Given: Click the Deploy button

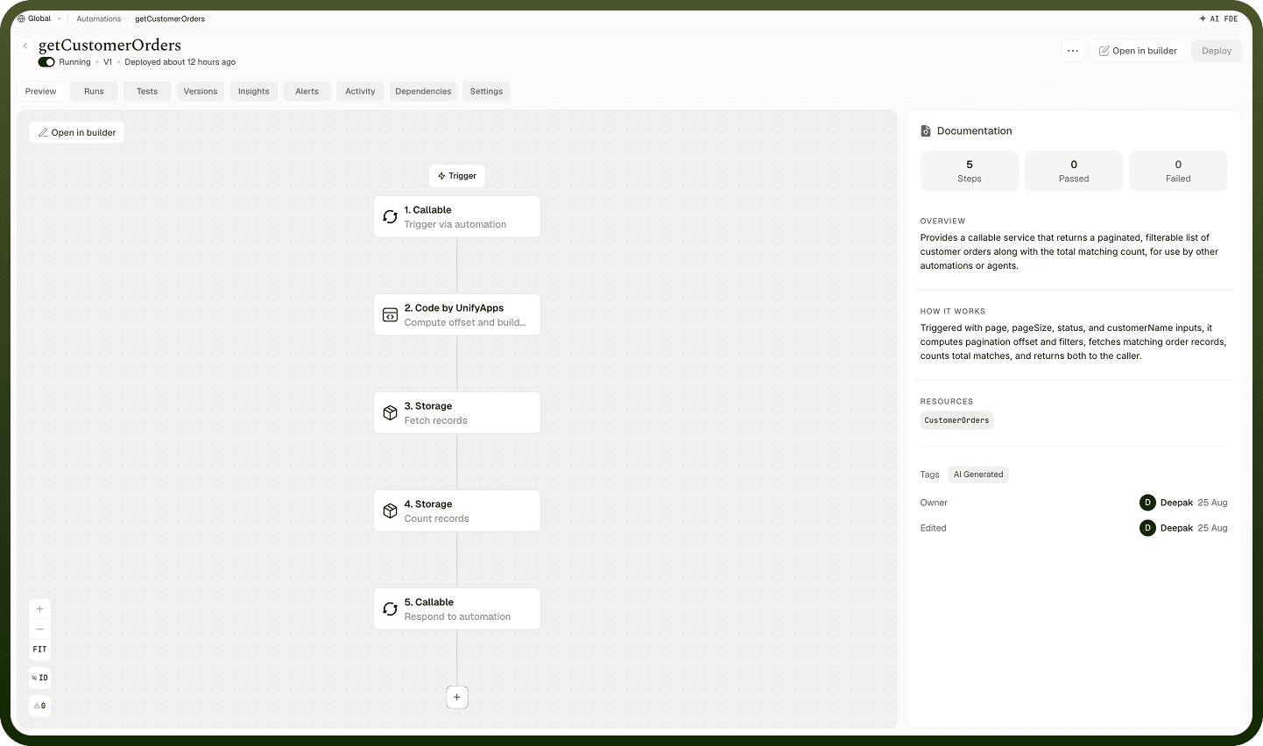Looking at the screenshot, I should pyautogui.click(x=1217, y=51).
